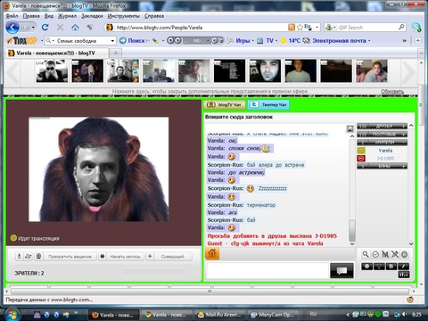The width and height of the screenshot is (428, 321).
Task: Click the red record dot icon
Action: pos(103,256)
